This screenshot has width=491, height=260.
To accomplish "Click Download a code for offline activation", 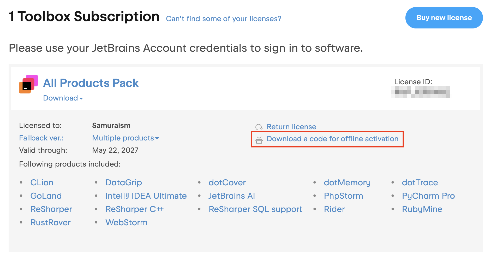I will [332, 139].
